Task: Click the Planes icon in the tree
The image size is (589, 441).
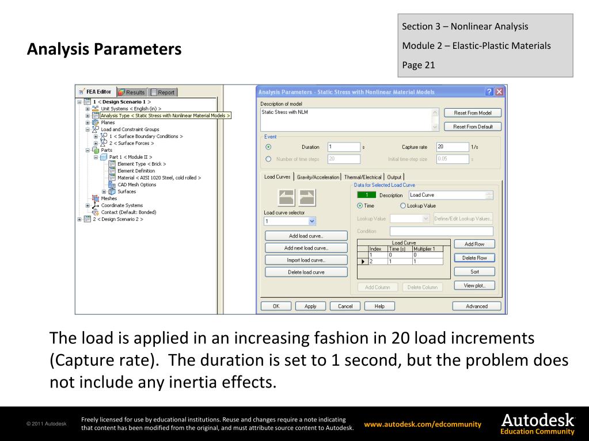Action: (96, 122)
